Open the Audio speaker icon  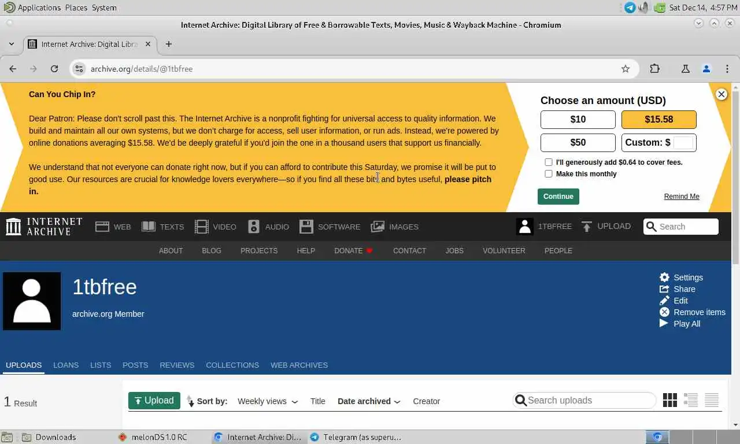[254, 227]
